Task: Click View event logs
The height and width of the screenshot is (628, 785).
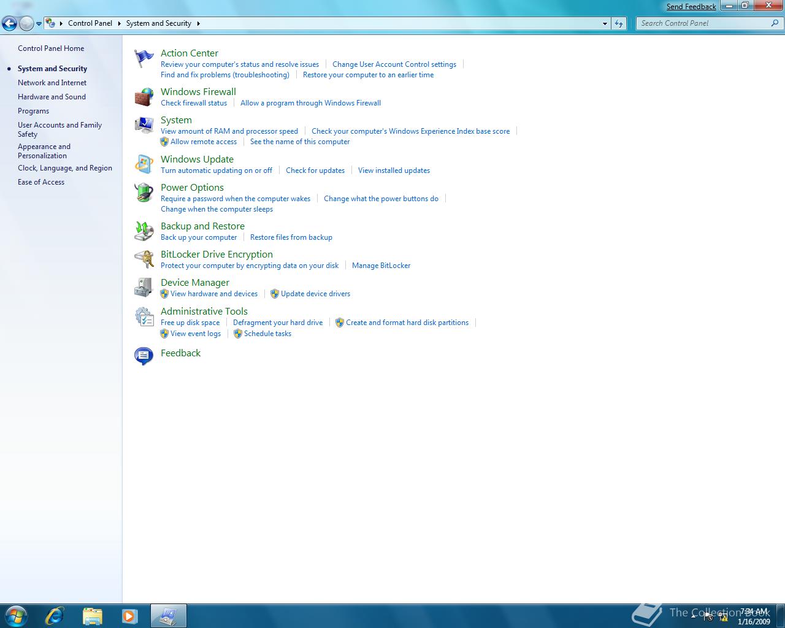Action: point(196,334)
